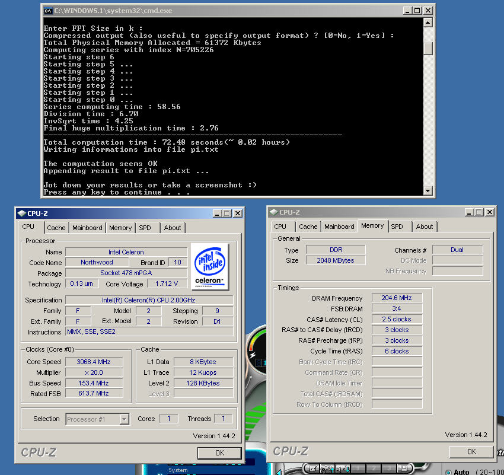Click the Stepping value 9

(x=218, y=311)
